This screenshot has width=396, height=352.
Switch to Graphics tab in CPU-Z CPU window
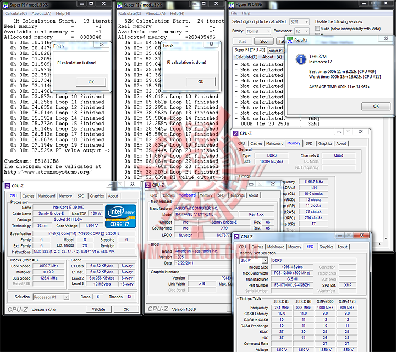(97, 196)
